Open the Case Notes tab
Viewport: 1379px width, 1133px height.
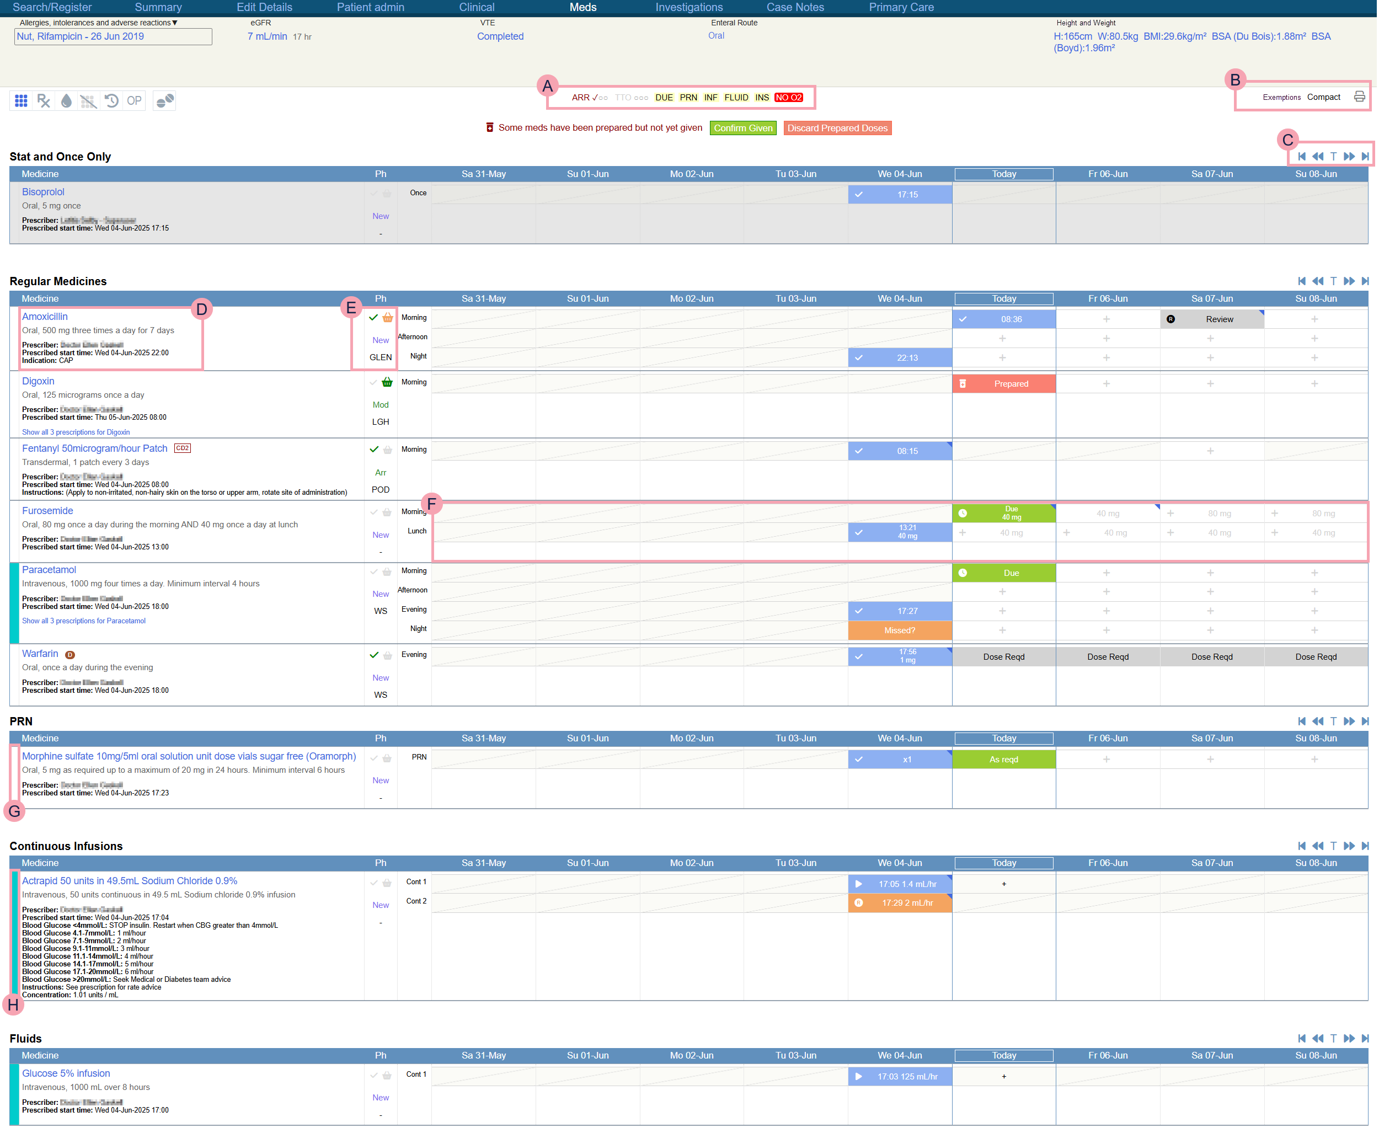coord(795,7)
